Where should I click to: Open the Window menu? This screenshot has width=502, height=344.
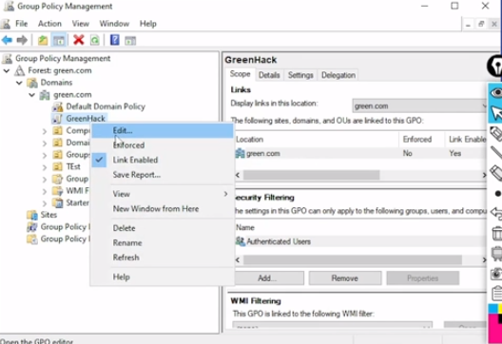(x=114, y=24)
